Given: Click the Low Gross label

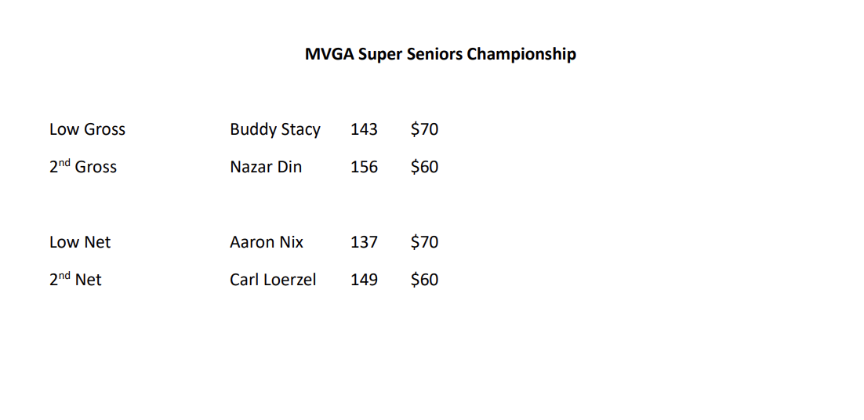Looking at the screenshot, I should point(87,129).
